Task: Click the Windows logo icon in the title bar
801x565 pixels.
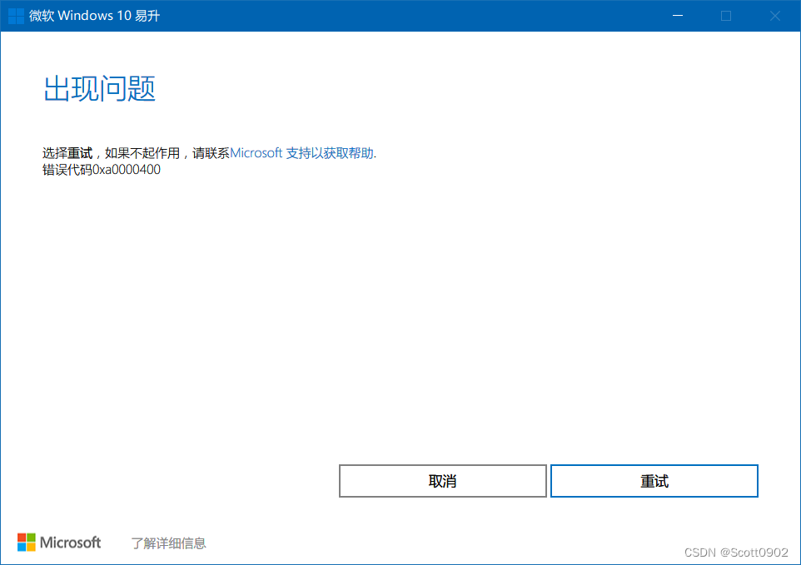Action: pyautogui.click(x=17, y=16)
